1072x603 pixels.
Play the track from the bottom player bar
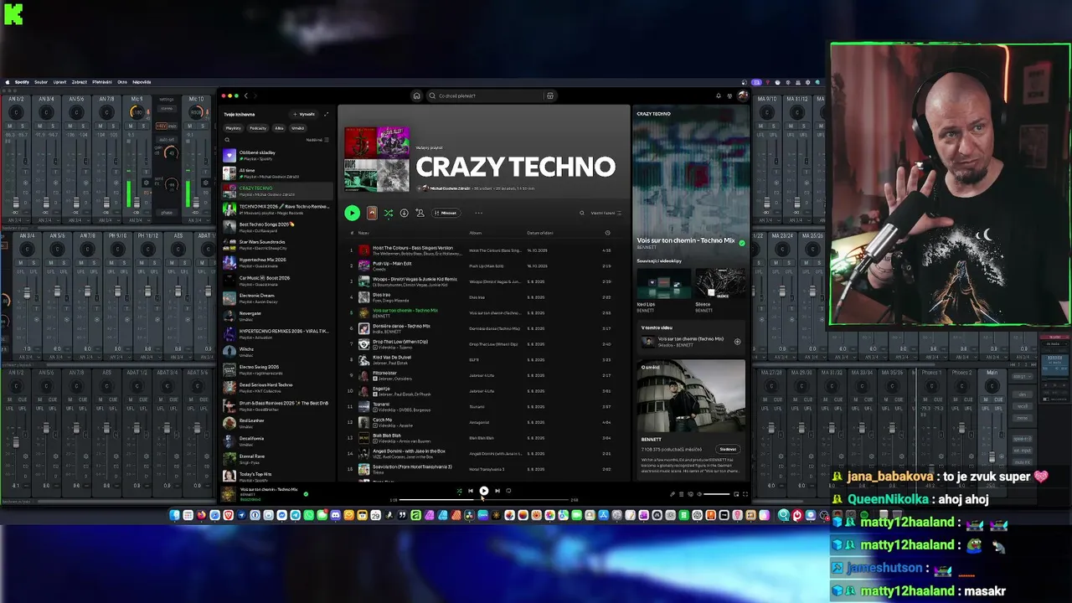pos(483,491)
